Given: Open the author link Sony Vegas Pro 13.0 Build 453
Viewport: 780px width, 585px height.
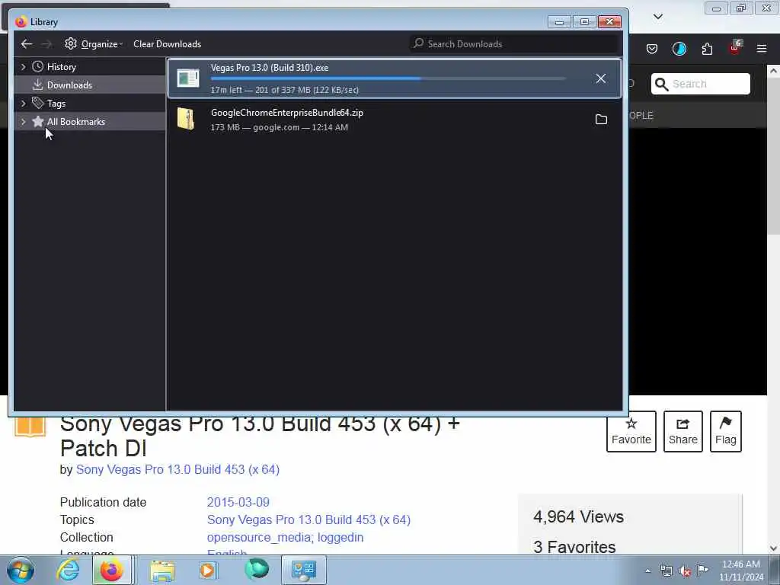Looking at the screenshot, I should (177, 469).
